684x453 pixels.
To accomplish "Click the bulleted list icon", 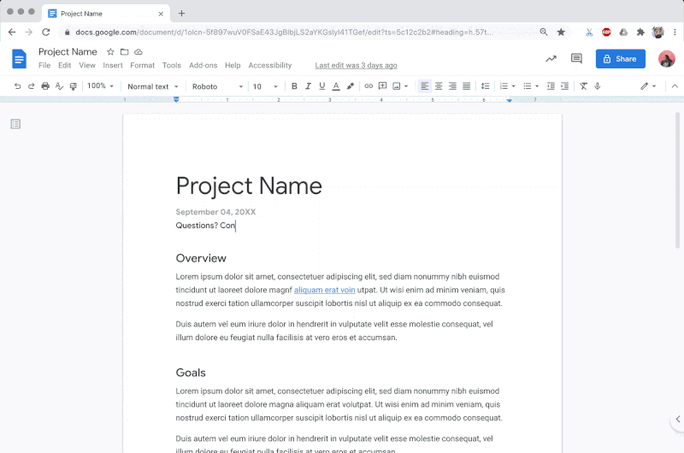I will coord(528,86).
